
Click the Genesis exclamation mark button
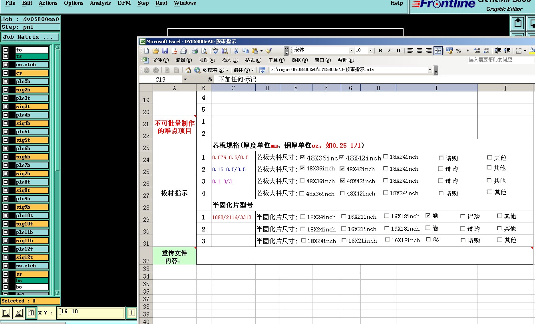pyautogui.click(x=131, y=313)
